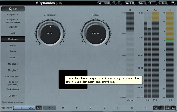Click the Release knob showing 2049 ms
The width and height of the screenshot is (177, 112).
coord(96,34)
